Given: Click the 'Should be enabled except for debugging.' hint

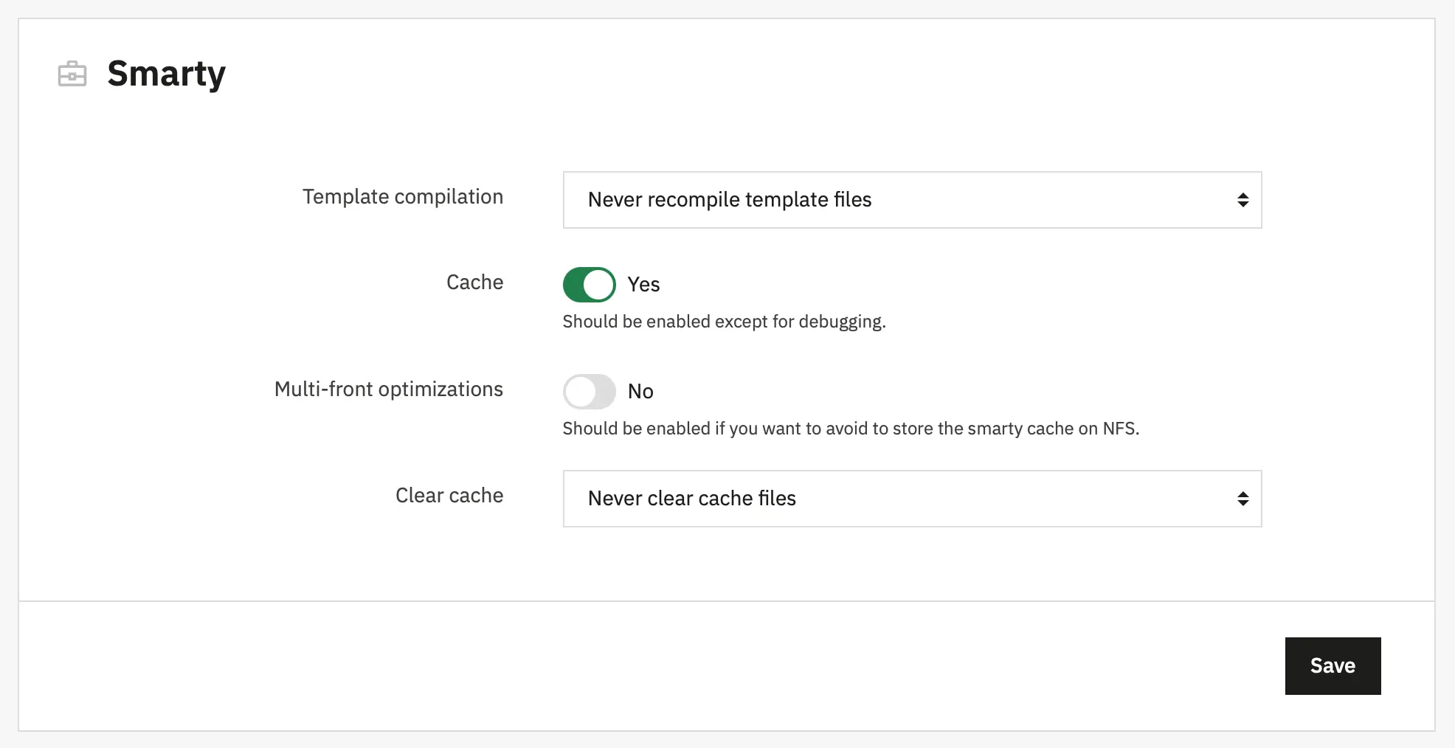Looking at the screenshot, I should [724, 322].
